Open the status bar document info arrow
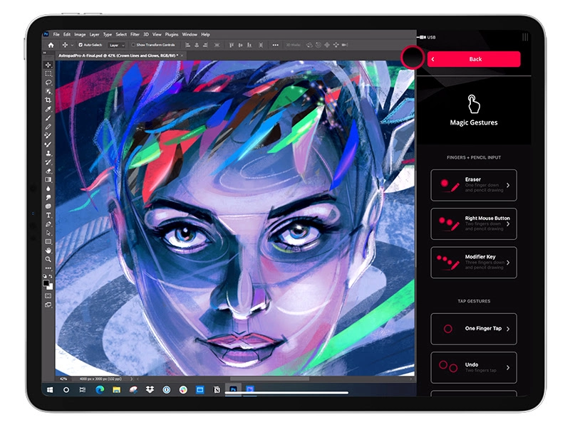 132,379
